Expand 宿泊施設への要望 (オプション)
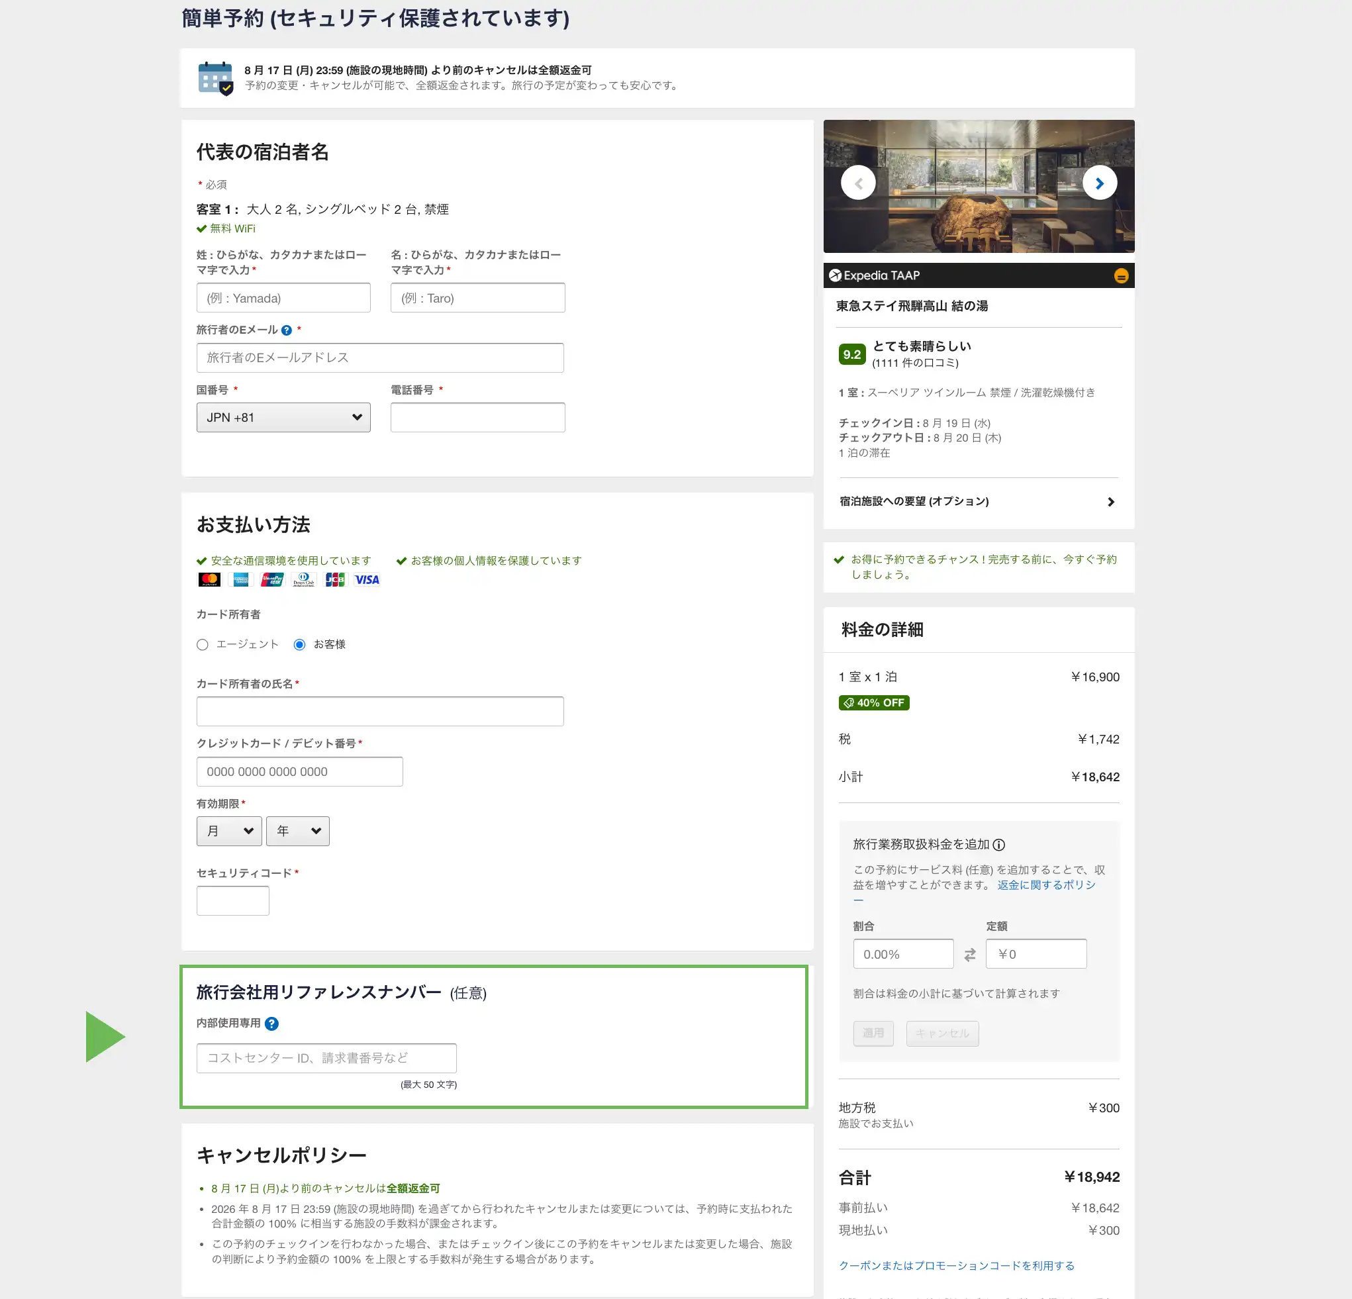Image resolution: width=1352 pixels, height=1299 pixels. [978, 502]
